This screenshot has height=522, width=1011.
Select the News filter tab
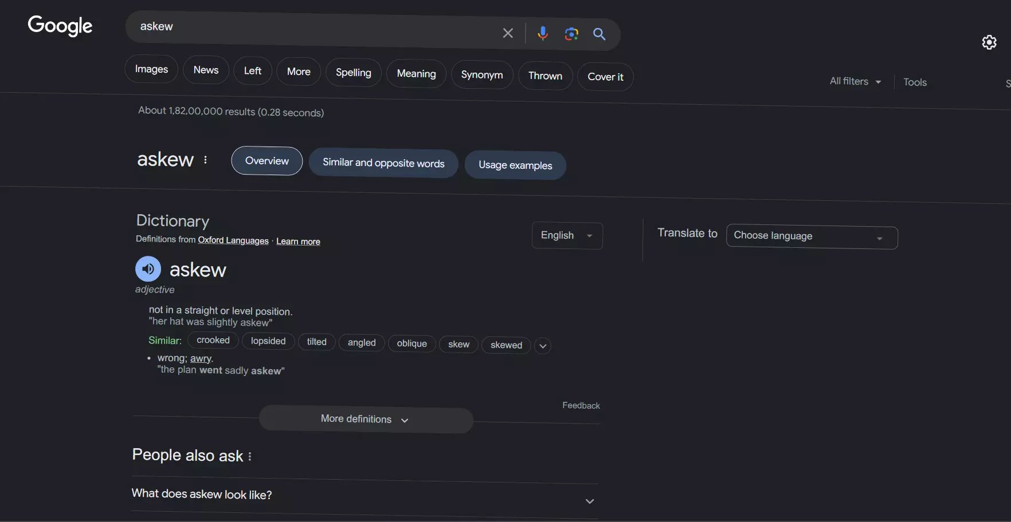206,70
